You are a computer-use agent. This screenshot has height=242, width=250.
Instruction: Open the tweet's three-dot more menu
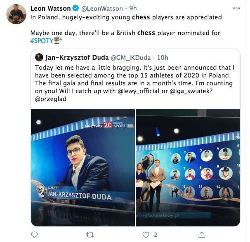(x=236, y=8)
